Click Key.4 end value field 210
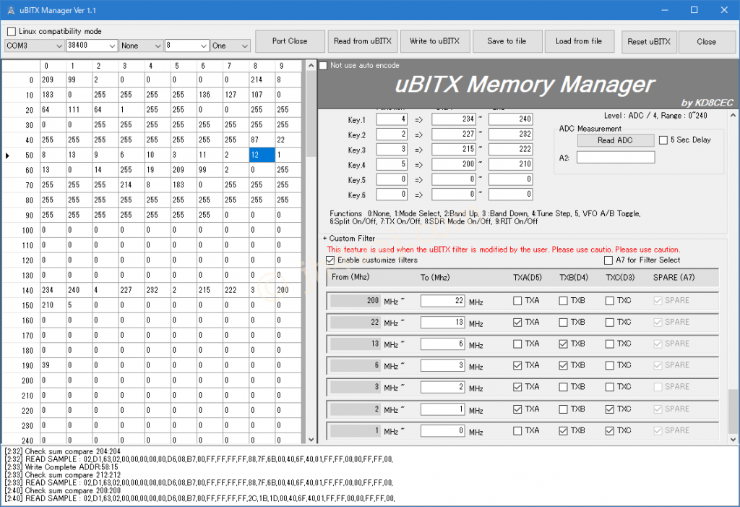The image size is (740, 507). tap(511, 164)
